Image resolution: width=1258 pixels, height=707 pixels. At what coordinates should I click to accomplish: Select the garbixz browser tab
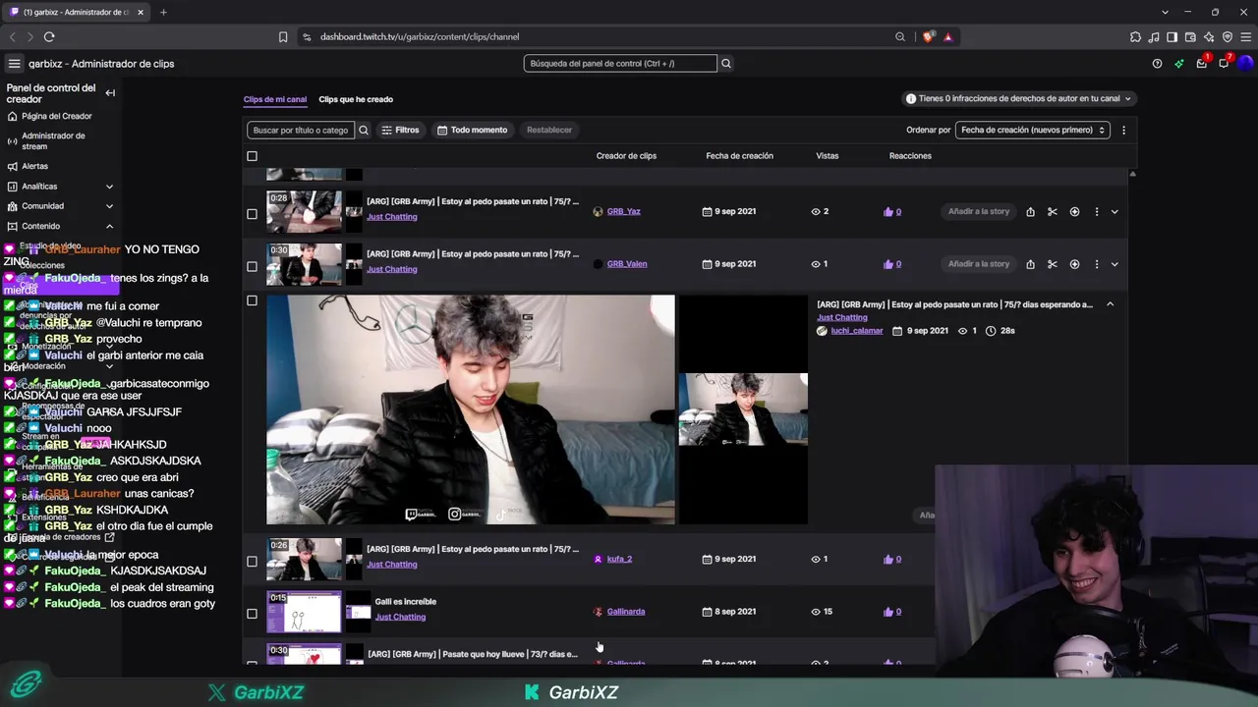coord(77,12)
